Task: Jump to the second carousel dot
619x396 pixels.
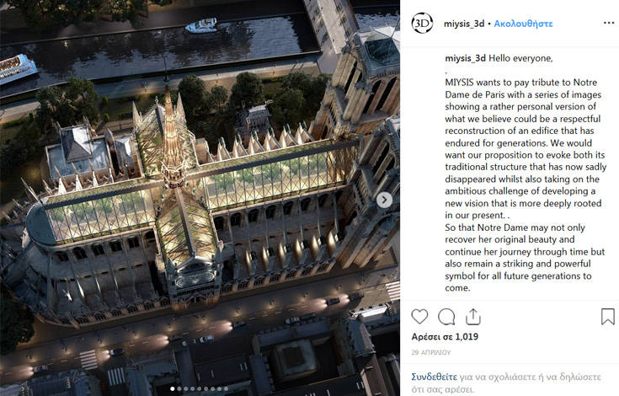Action: pos(179,389)
